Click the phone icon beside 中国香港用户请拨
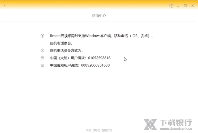 coord(43,65)
